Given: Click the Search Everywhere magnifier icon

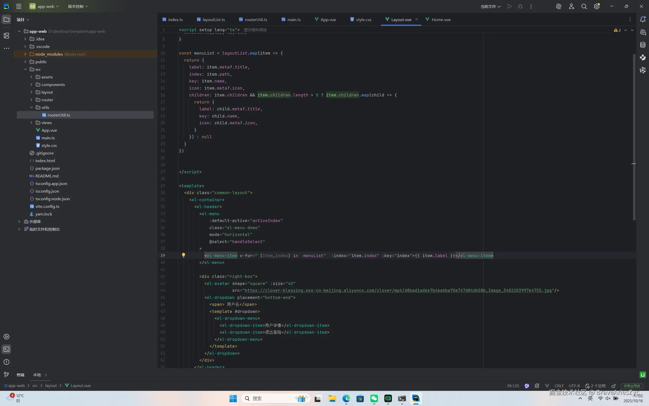Looking at the screenshot, I should (584, 6).
